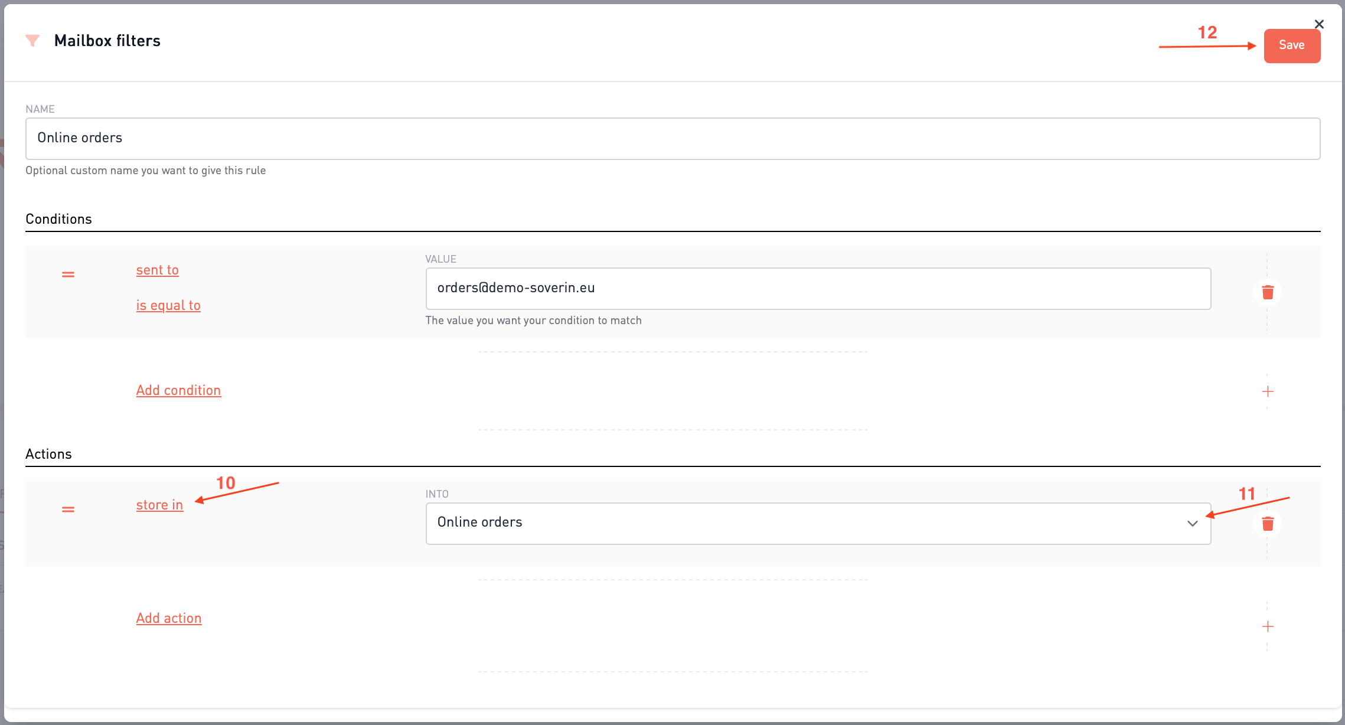Change the 'is equal to' operator
The image size is (1345, 725).
click(168, 306)
